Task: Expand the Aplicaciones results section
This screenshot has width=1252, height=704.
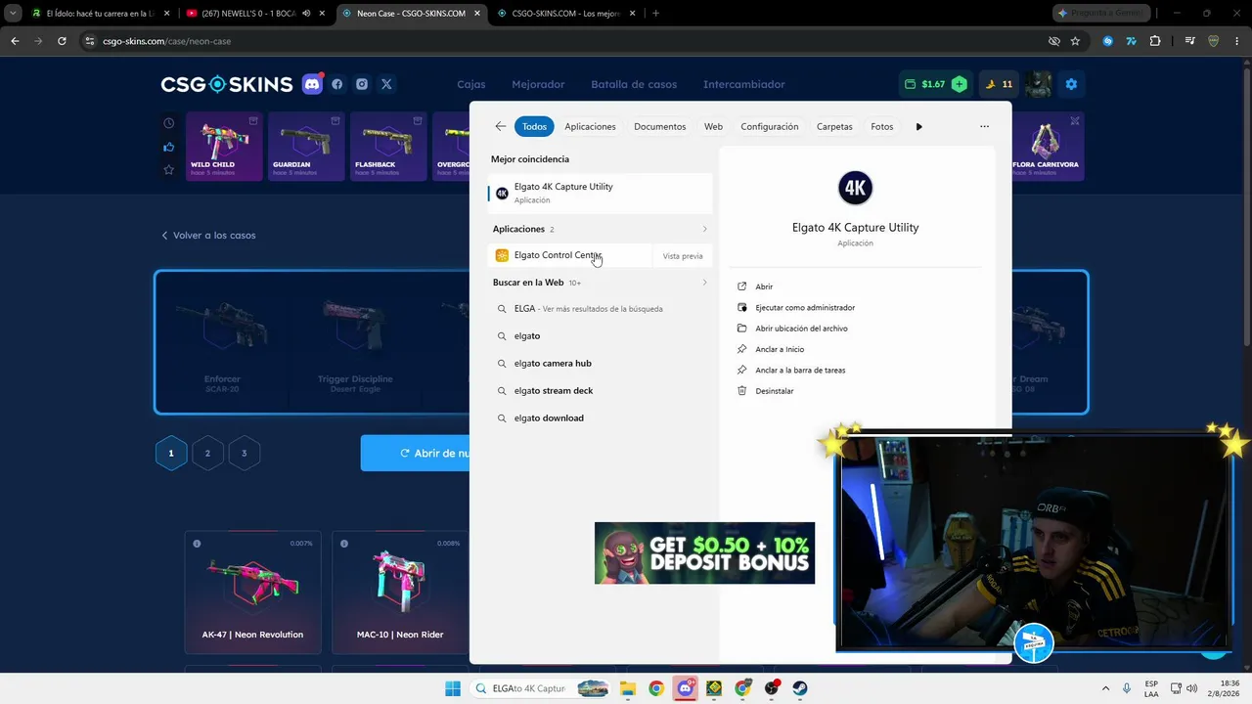Action: coord(704,229)
